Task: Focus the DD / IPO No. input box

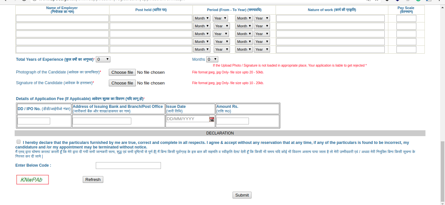Action: click(x=34, y=121)
